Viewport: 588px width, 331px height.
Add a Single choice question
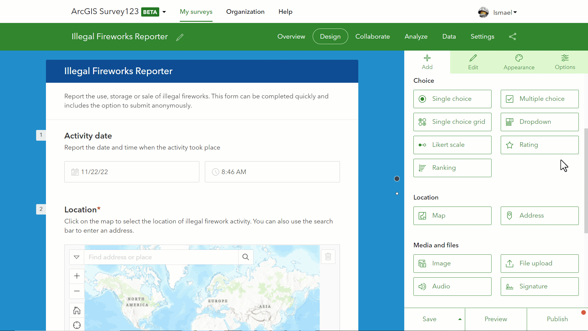(452, 99)
